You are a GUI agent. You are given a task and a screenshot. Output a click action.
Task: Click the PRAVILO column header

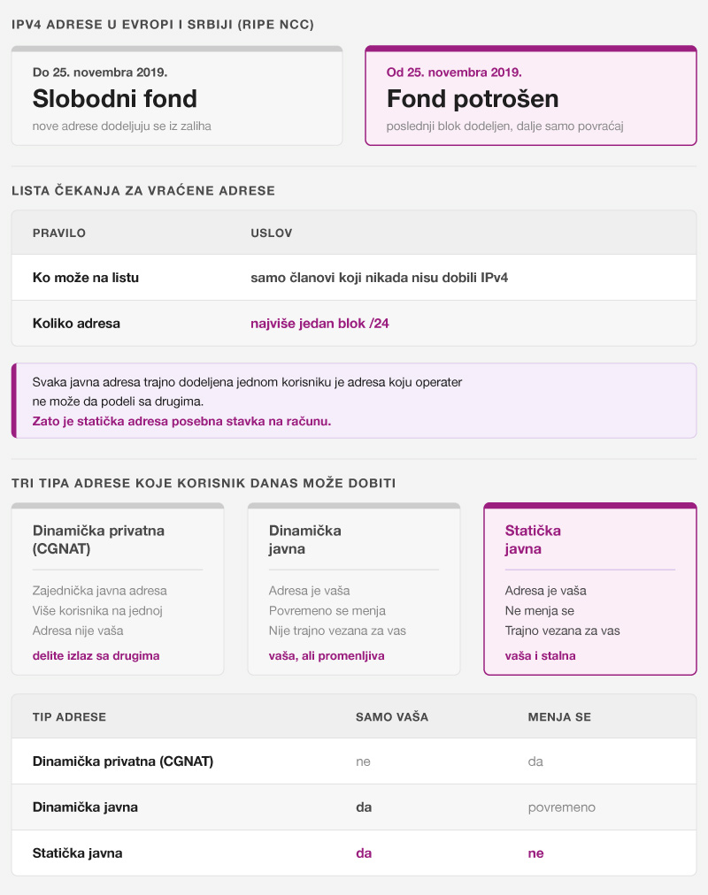click(x=58, y=233)
